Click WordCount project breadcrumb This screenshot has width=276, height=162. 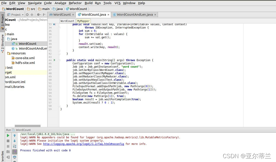point(13,9)
